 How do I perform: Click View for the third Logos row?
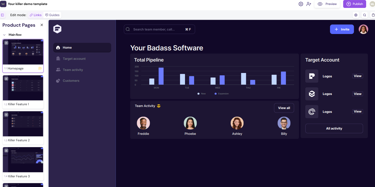click(358, 111)
